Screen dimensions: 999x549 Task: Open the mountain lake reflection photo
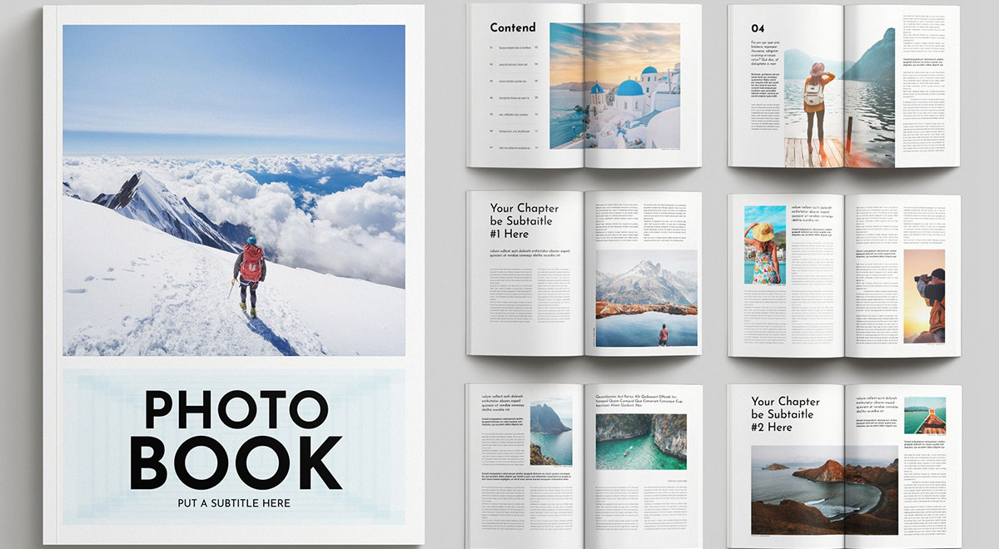[646, 298]
